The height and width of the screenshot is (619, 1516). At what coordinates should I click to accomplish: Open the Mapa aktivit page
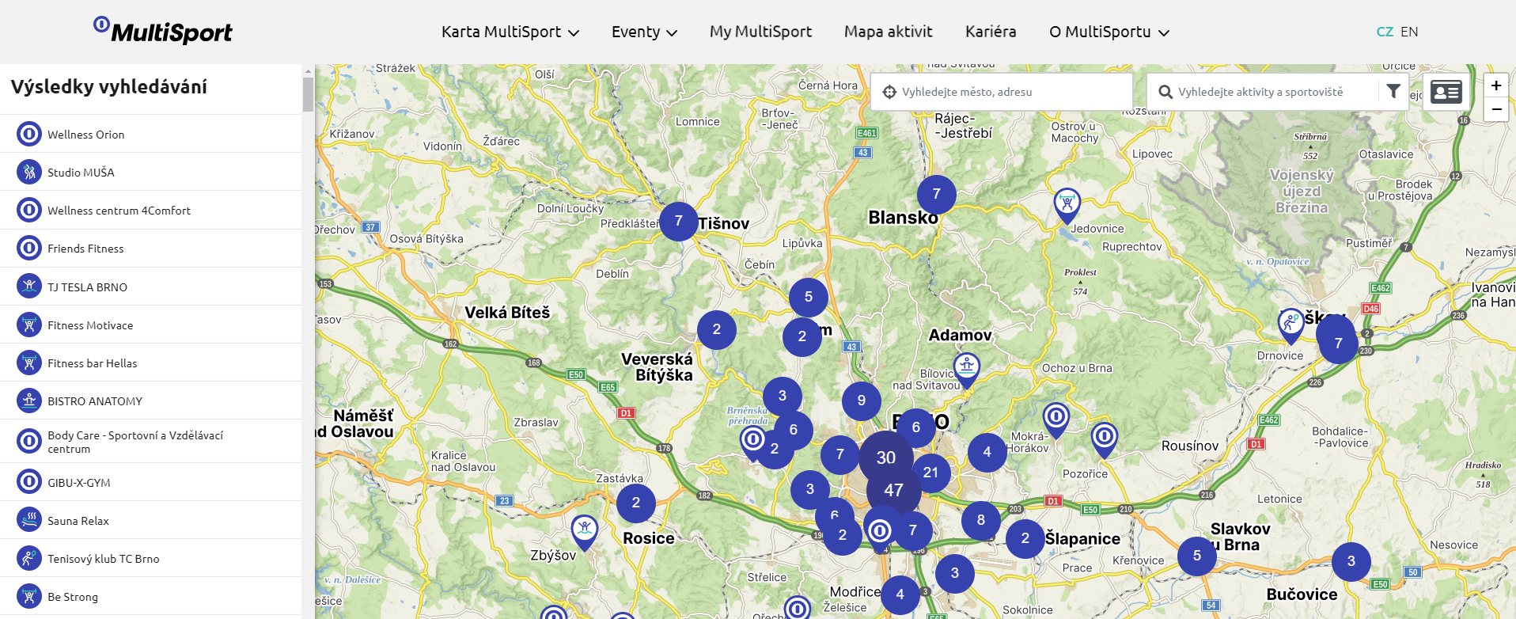(888, 32)
